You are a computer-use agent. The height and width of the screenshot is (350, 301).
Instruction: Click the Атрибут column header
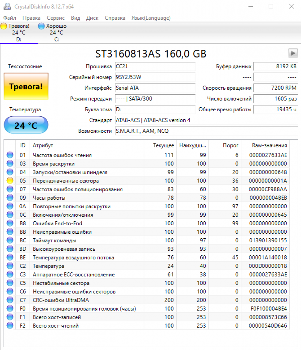click(43, 145)
